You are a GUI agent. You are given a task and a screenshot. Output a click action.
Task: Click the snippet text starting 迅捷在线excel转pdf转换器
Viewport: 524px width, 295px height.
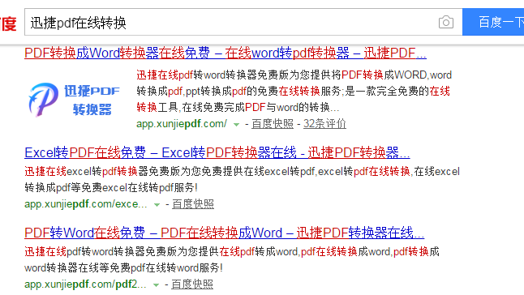tap(242, 180)
